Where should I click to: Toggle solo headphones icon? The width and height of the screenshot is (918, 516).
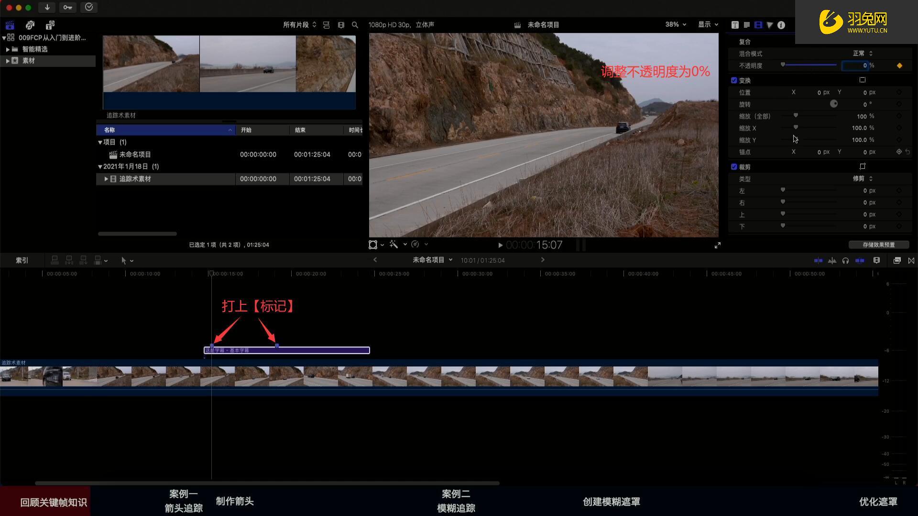(x=845, y=260)
